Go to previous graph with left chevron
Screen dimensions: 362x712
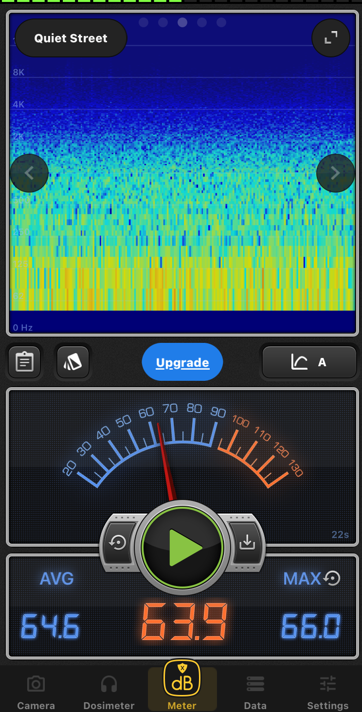(x=29, y=173)
